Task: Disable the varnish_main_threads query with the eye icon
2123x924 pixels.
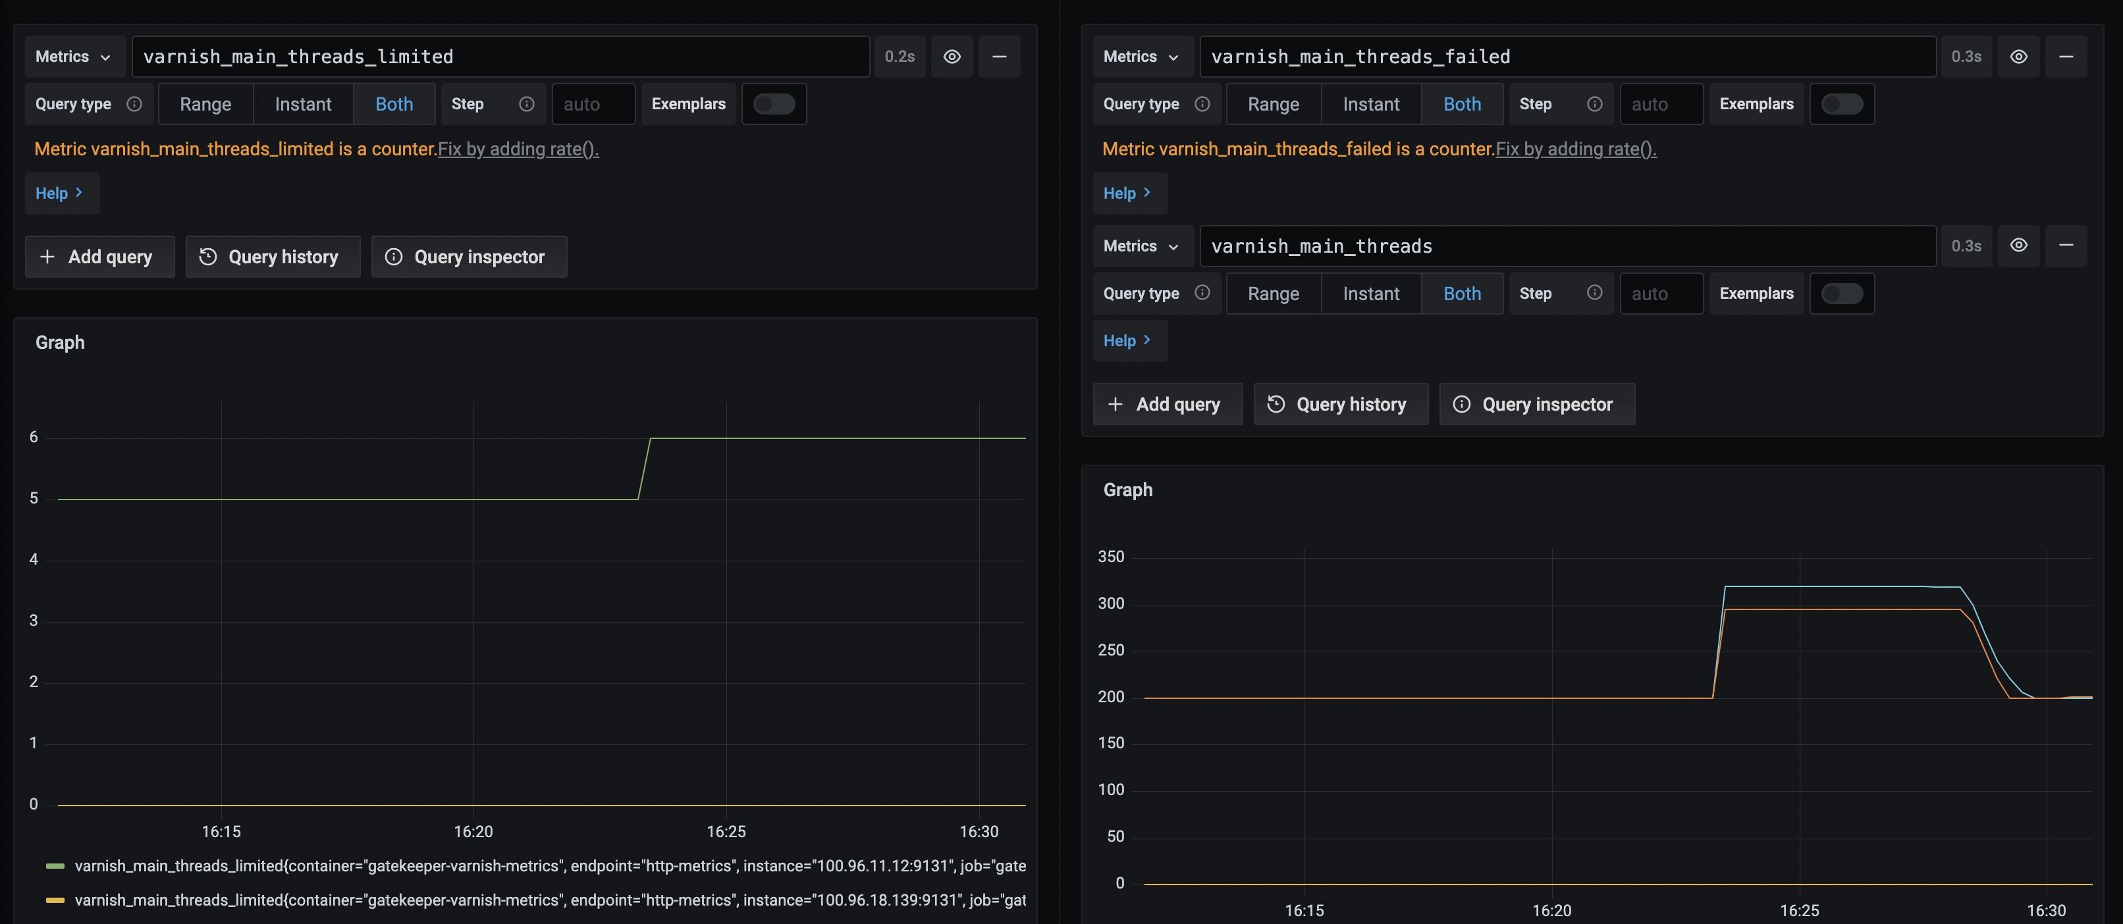Action: click(x=2018, y=245)
